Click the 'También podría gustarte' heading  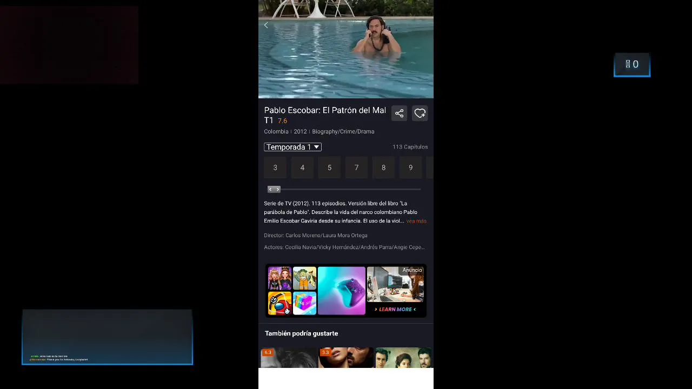click(302, 333)
